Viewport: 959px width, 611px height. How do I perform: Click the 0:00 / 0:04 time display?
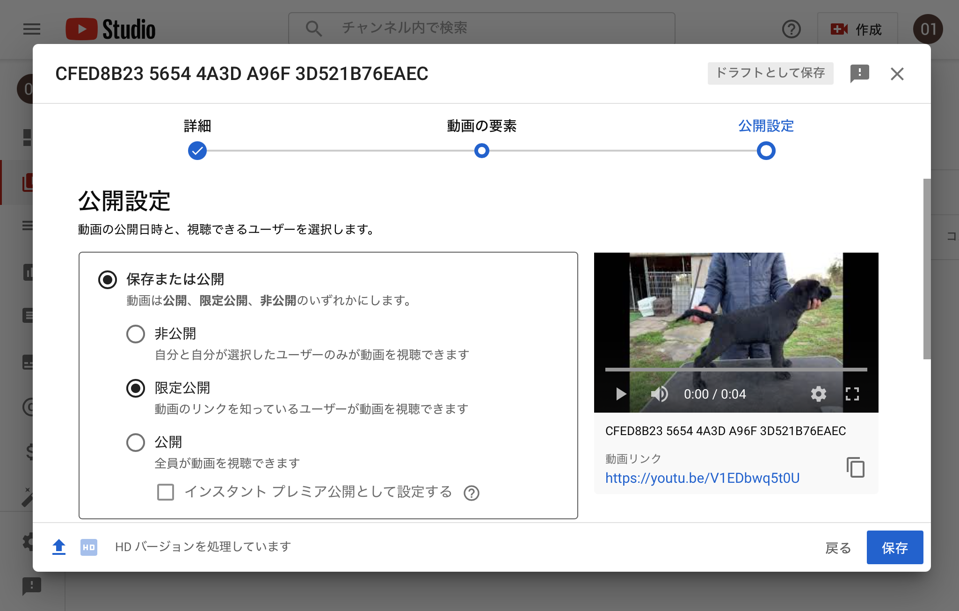[x=715, y=394]
